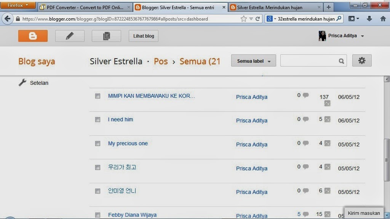
Task: Open the MIMPI KAN MEMBAWAKU KE KOR... post
Action: (152, 96)
